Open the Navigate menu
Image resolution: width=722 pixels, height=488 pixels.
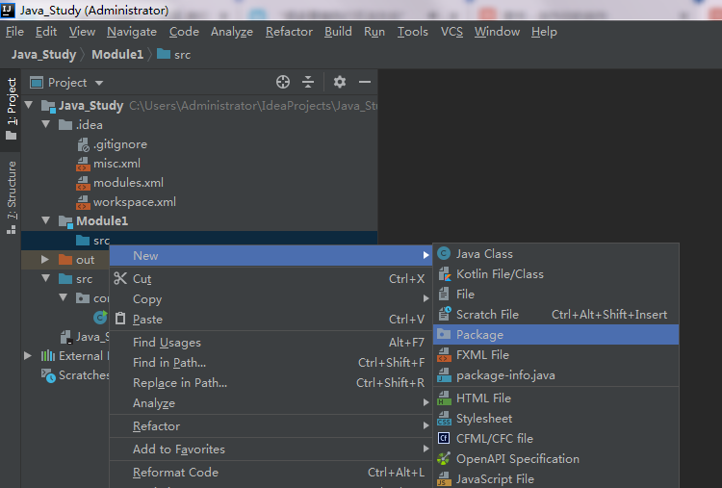[x=132, y=32]
